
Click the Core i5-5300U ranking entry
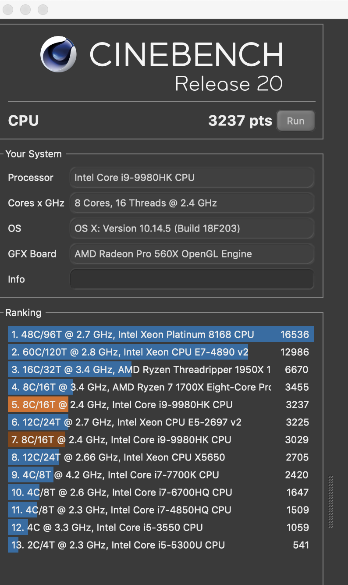pos(160,545)
